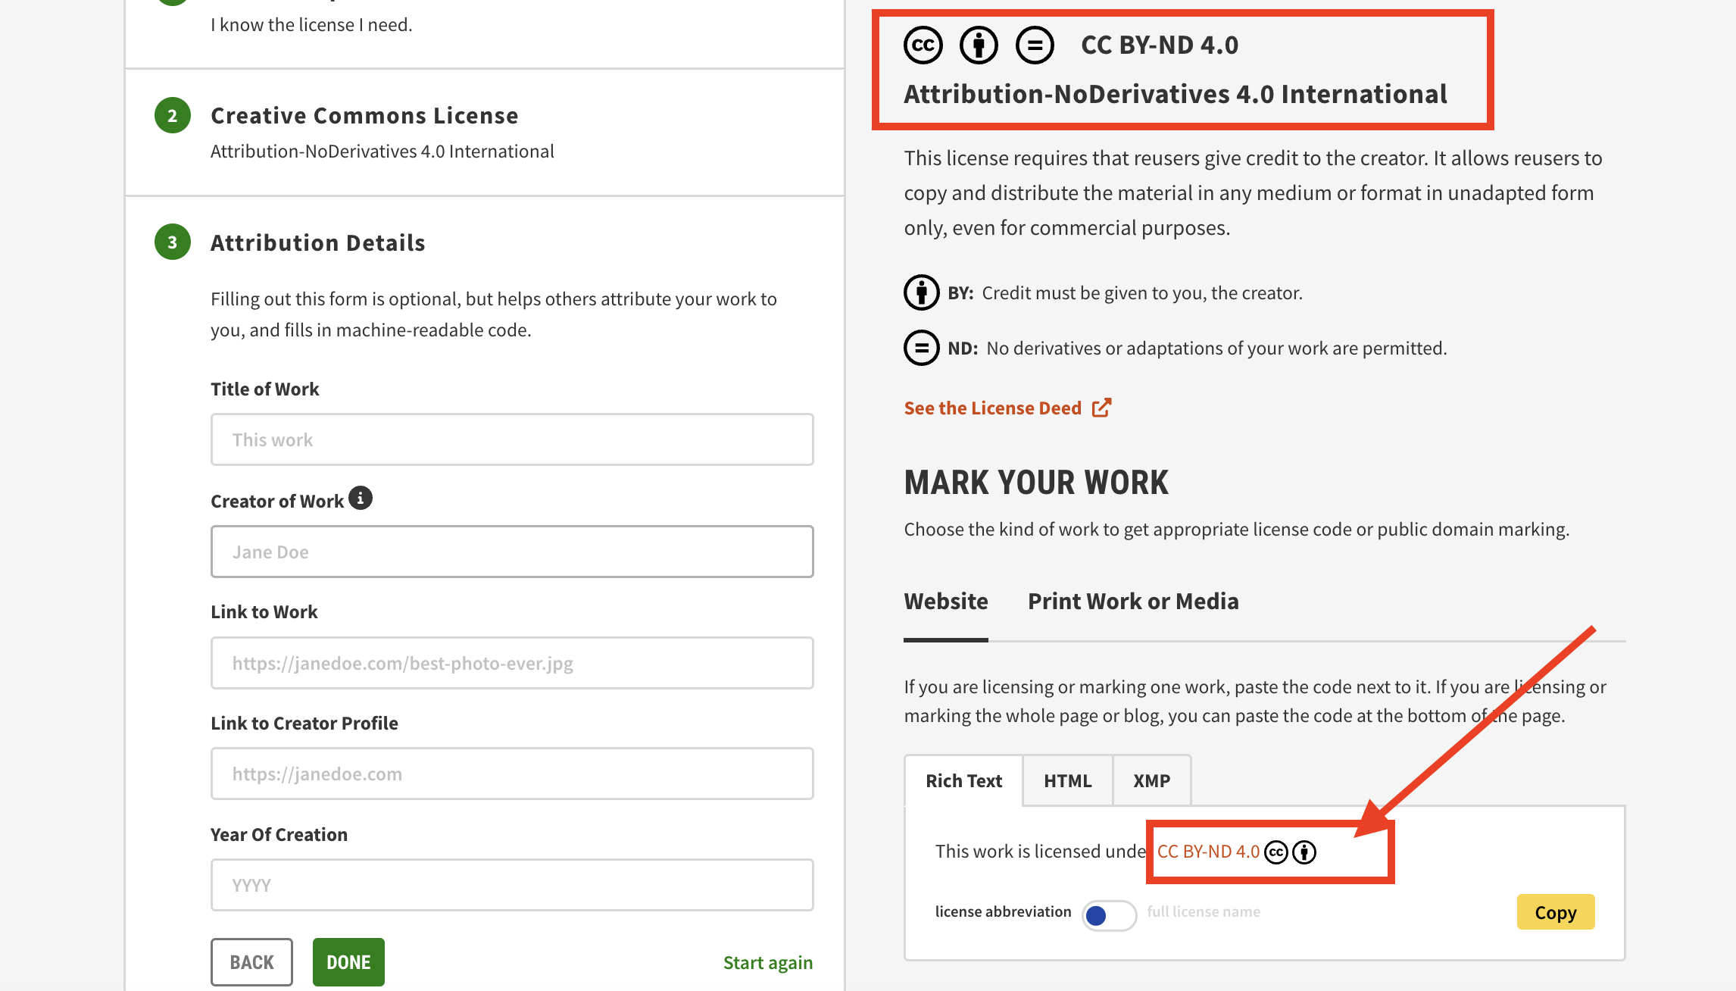Viewport: 1736px width, 991px height.
Task: Click the CC logo icon in the license header
Action: [923, 45]
